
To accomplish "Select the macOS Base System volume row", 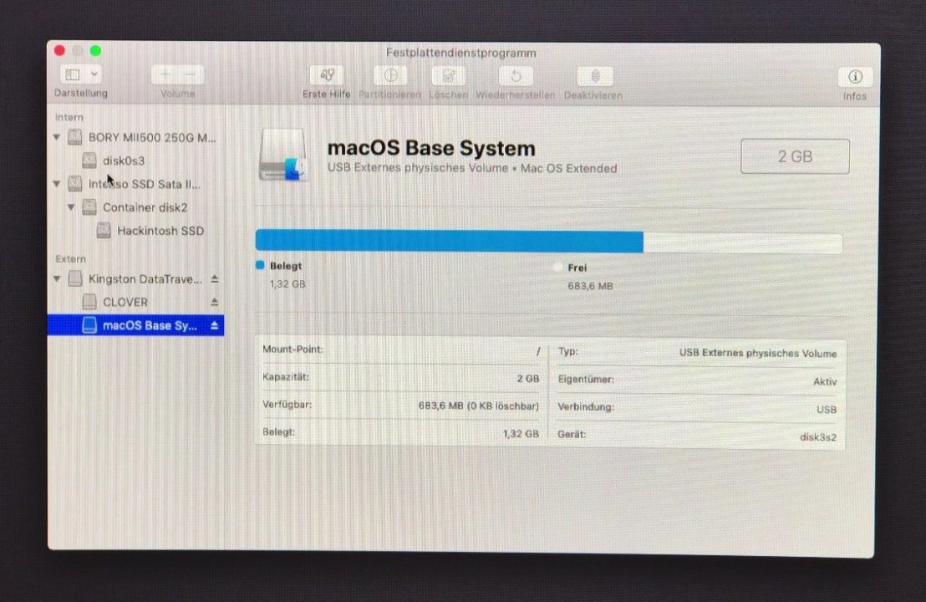I will [136, 325].
